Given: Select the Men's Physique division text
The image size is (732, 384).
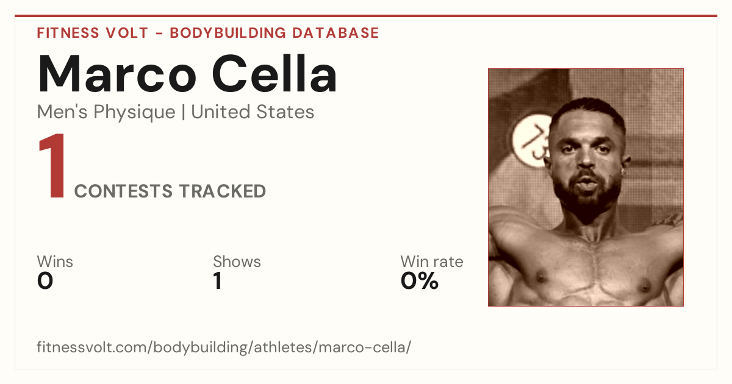Looking at the screenshot, I should (106, 112).
